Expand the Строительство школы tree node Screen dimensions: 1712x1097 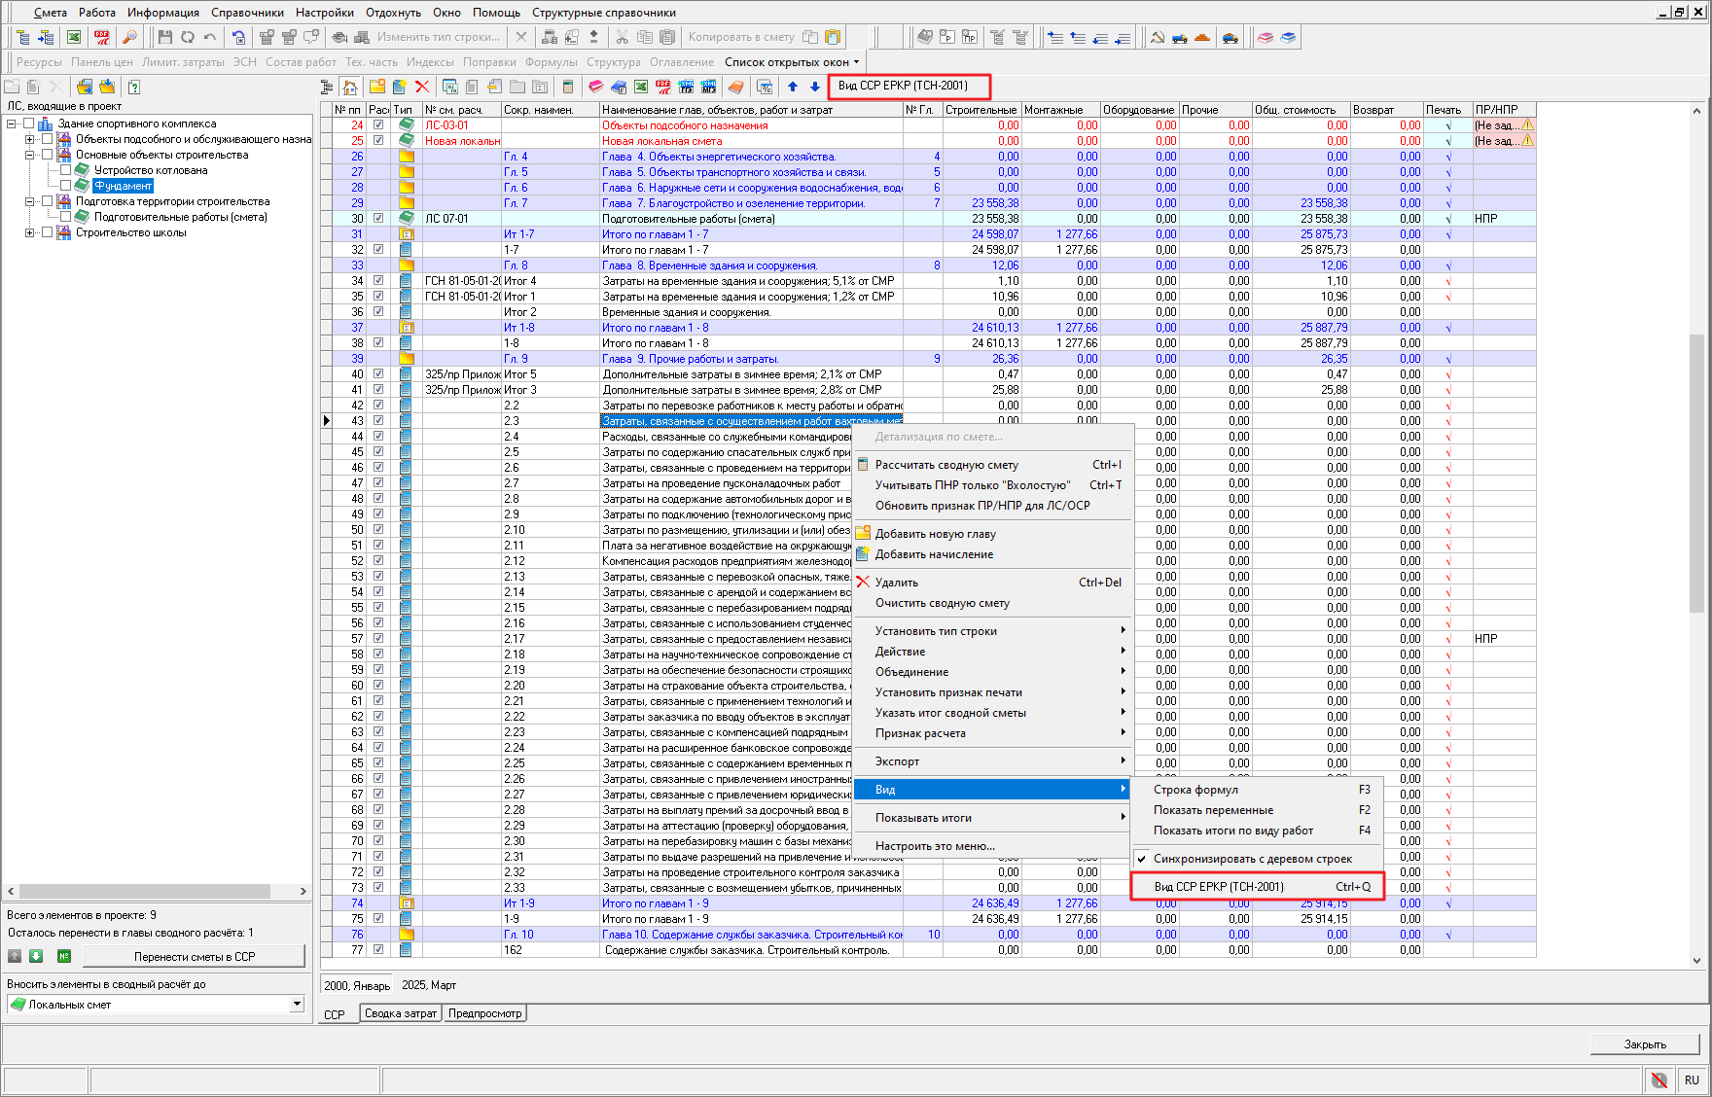tap(30, 232)
